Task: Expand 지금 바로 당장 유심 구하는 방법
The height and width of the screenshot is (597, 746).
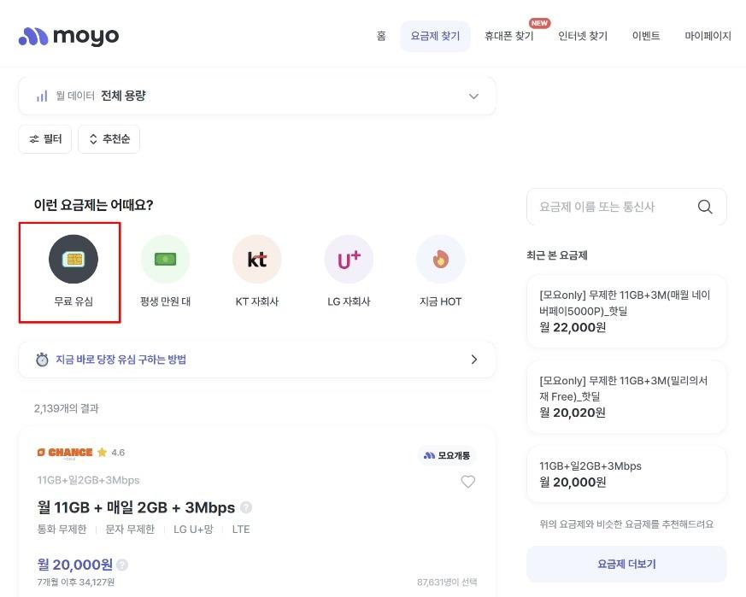Action: tap(256, 360)
